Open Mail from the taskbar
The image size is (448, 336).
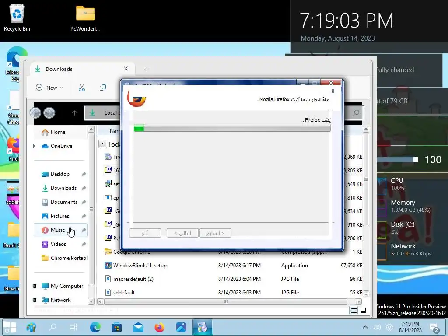point(138,327)
